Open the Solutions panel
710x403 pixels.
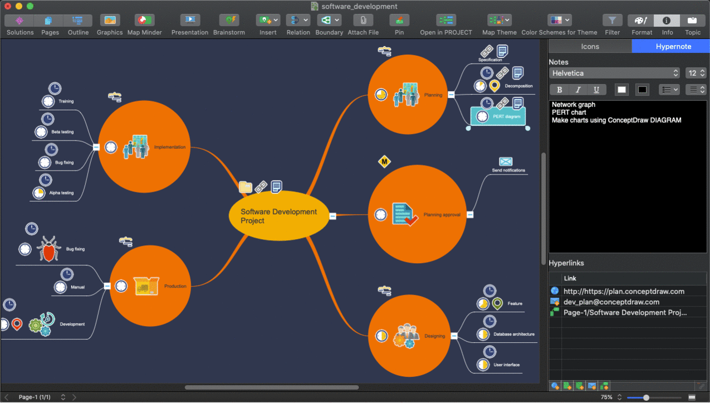point(19,21)
